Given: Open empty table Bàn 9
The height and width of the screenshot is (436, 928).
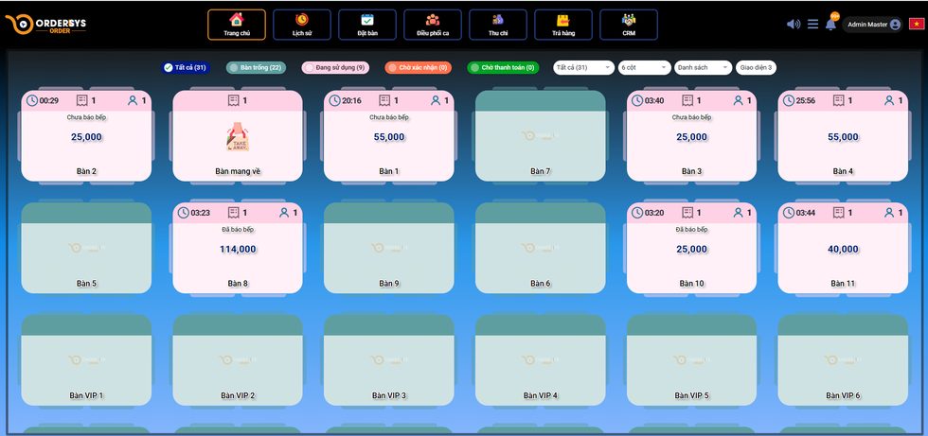Looking at the screenshot, I should coord(389,248).
